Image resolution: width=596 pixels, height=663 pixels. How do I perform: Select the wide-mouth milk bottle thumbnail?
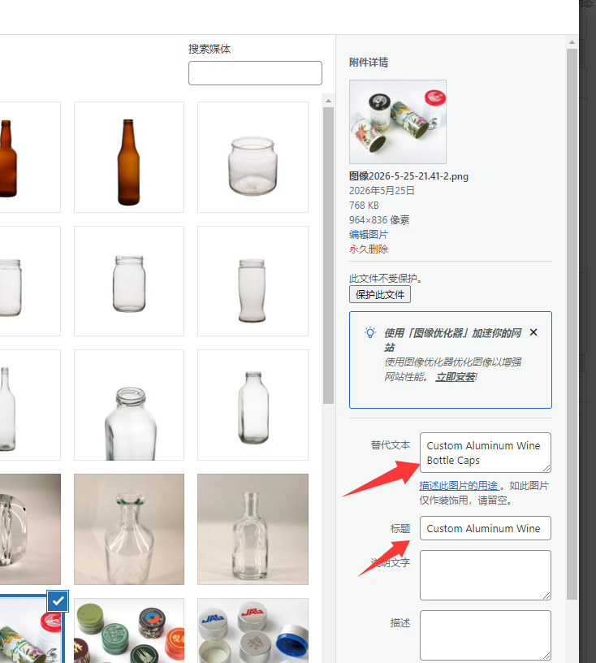pyautogui.click(x=129, y=405)
